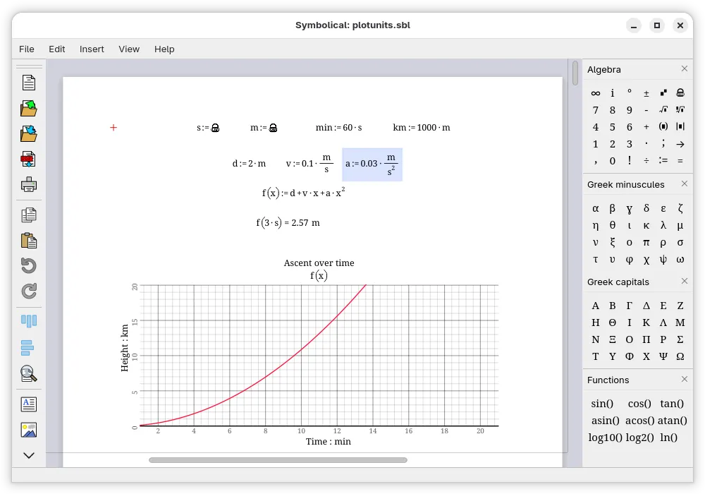The width and height of the screenshot is (705, 494).
Task: Insert the imaginary unit i
Action: 613,93
